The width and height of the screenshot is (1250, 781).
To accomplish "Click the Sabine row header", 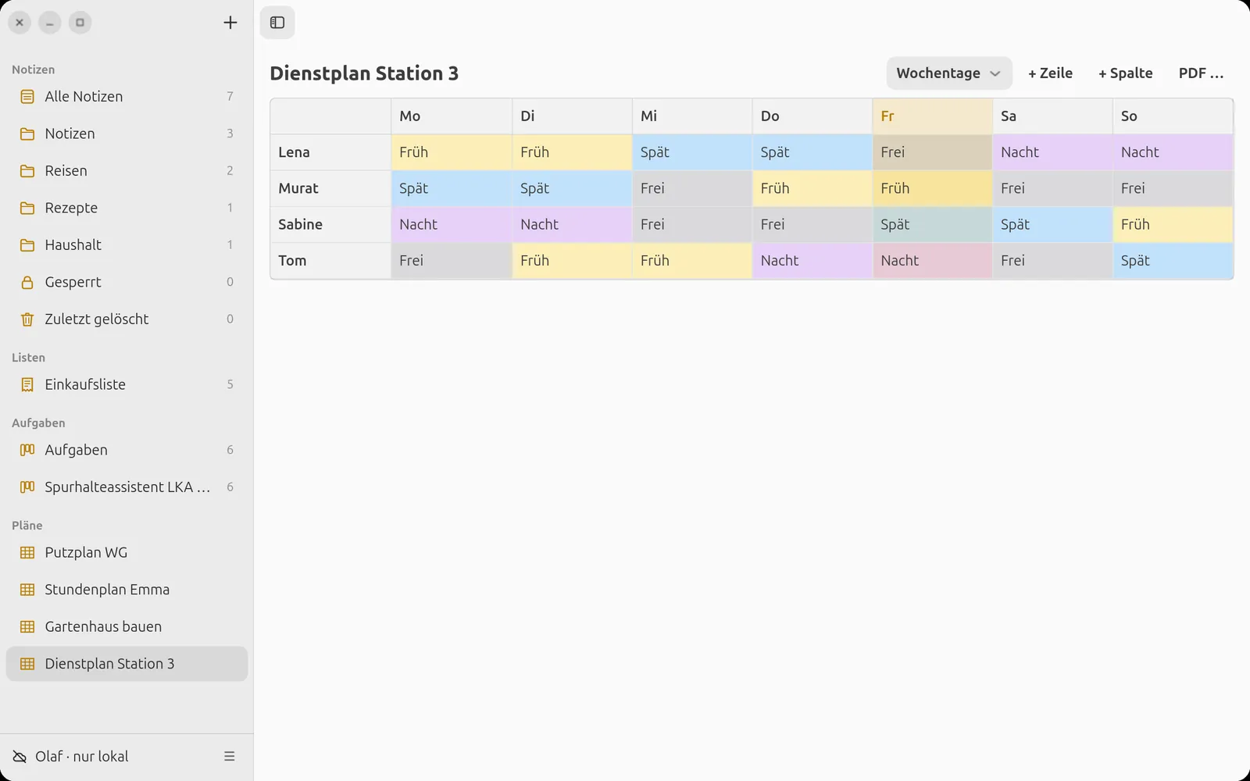I will 330,224.
